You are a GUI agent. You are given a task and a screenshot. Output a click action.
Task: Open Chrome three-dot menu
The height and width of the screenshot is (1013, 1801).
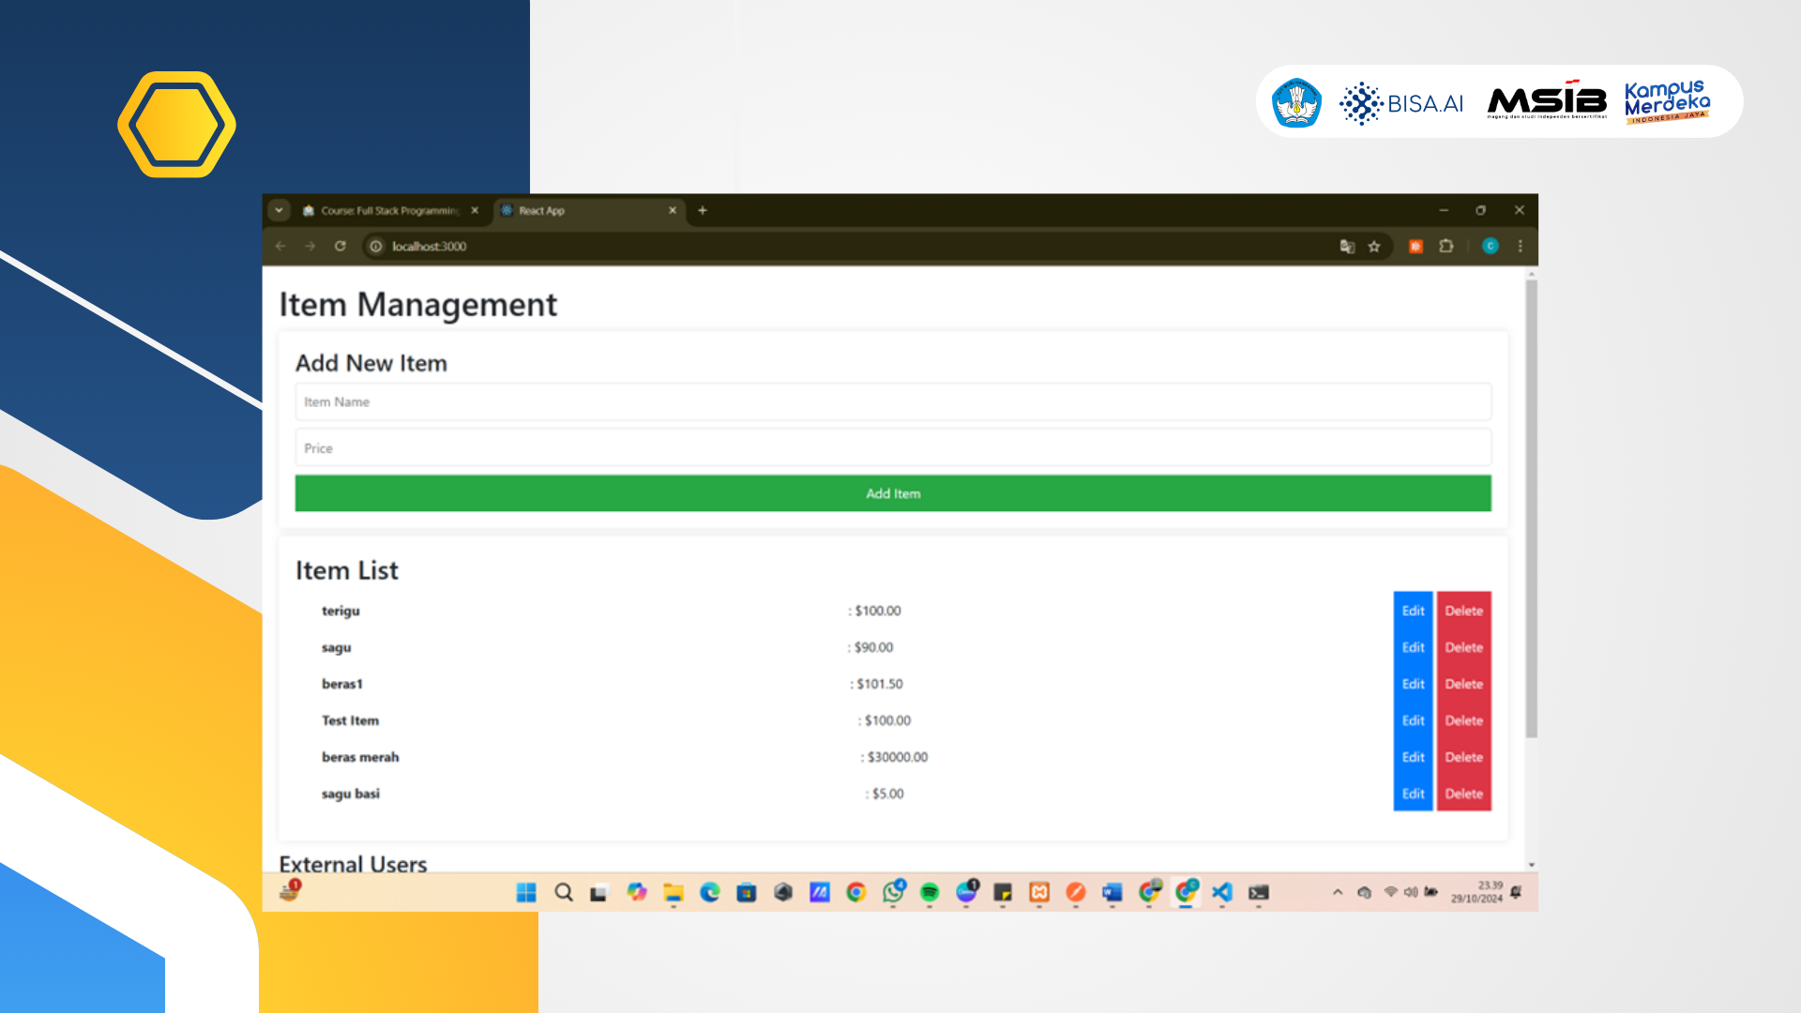(1521, 246)
